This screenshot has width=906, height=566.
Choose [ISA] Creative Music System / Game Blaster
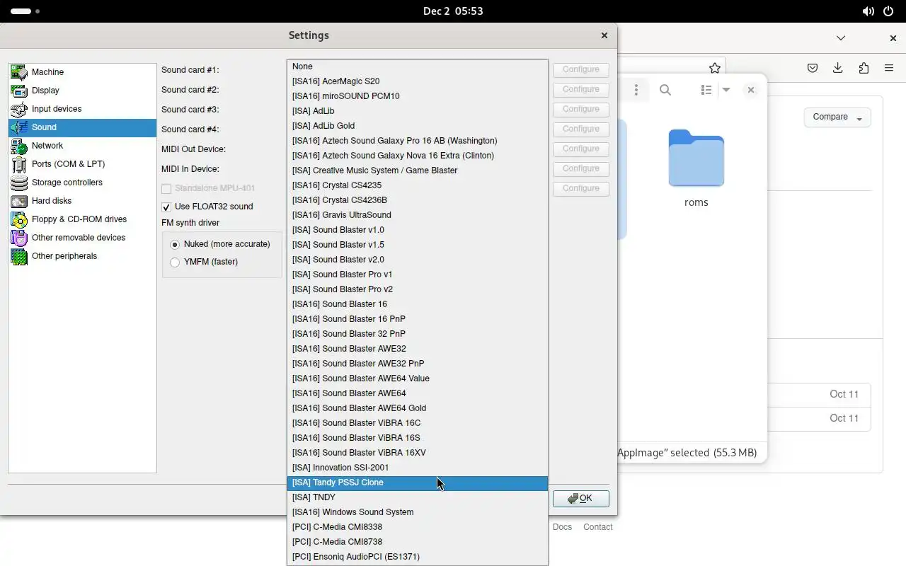pyautogui.click(x=418, y=171)
